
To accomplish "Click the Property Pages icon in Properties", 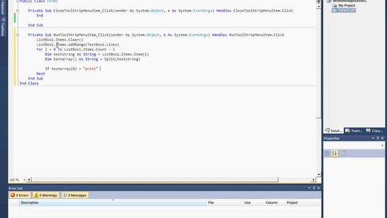I will (x=343, y=153).
